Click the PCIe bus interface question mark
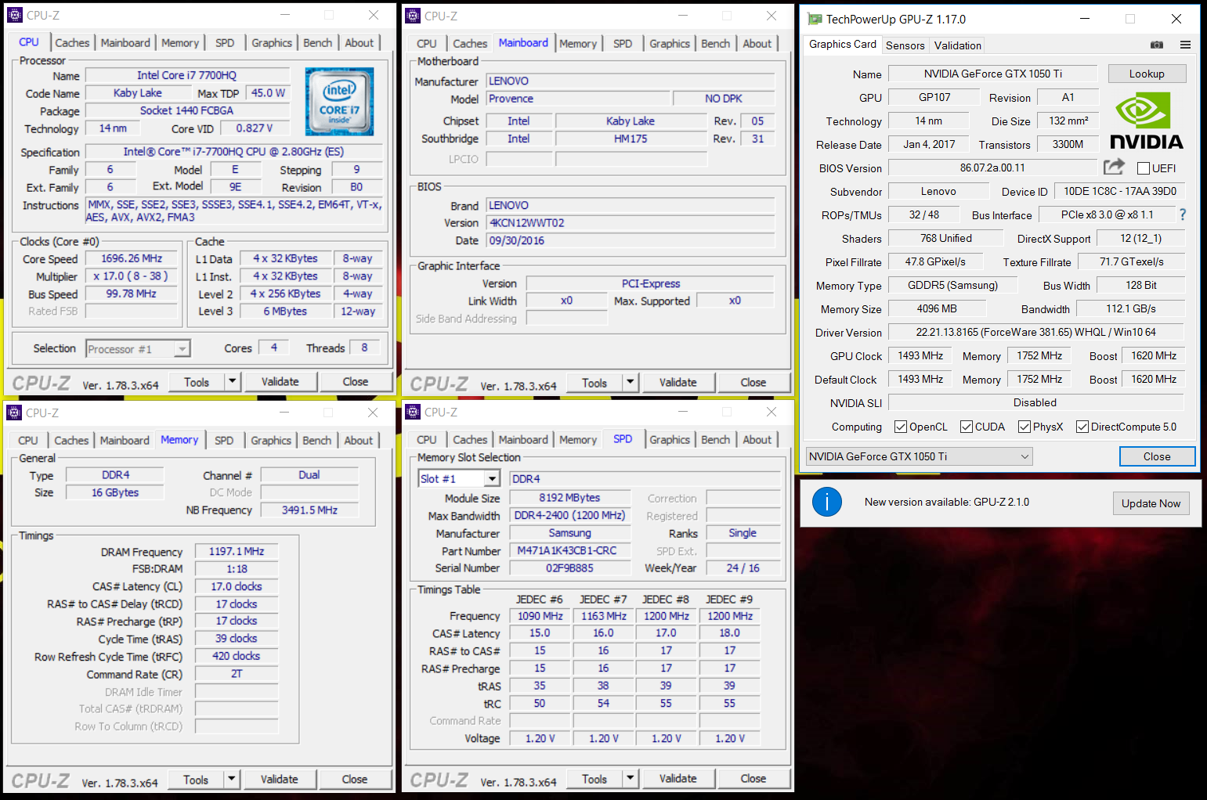 coord(1183,214)
